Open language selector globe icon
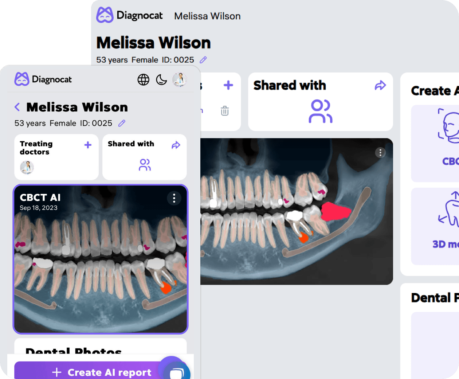 point(144,79)
